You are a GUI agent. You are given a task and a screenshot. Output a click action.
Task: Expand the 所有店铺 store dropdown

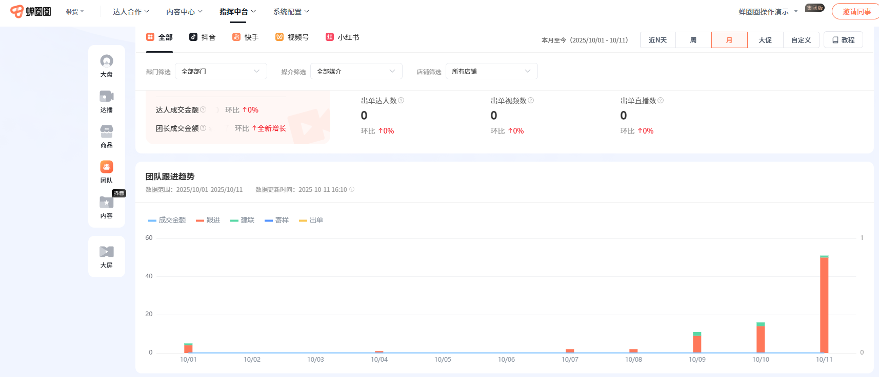tap(491, 72)
